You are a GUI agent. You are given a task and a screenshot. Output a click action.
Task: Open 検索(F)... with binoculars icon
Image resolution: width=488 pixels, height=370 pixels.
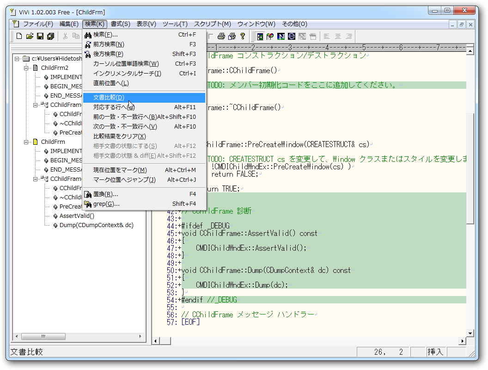tap(144, 35)
